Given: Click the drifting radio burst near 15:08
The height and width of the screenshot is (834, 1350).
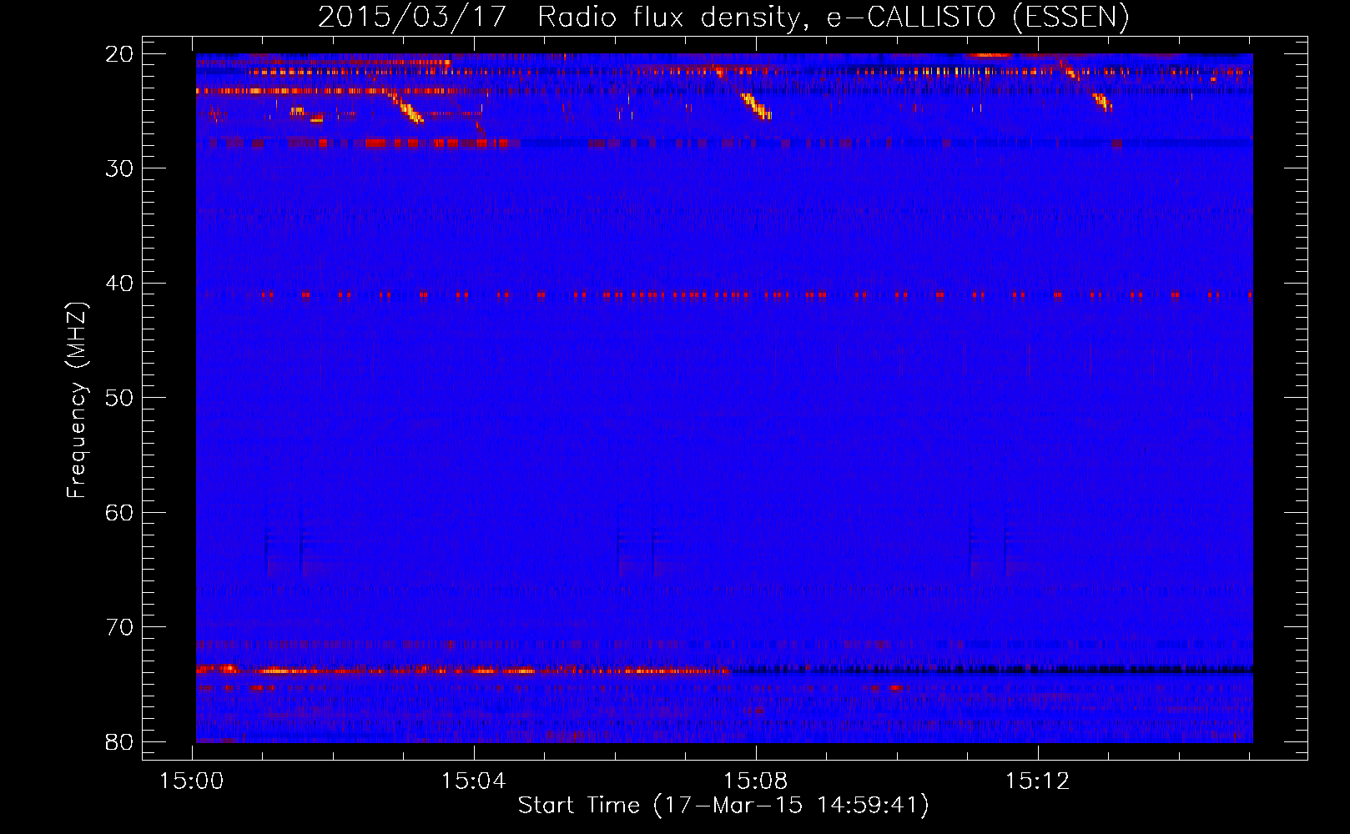Looking at the screenshot, I should (757, 107).
